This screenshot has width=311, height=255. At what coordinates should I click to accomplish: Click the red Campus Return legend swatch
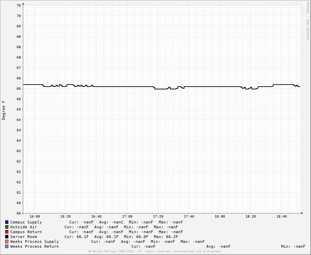click(7, 232)
